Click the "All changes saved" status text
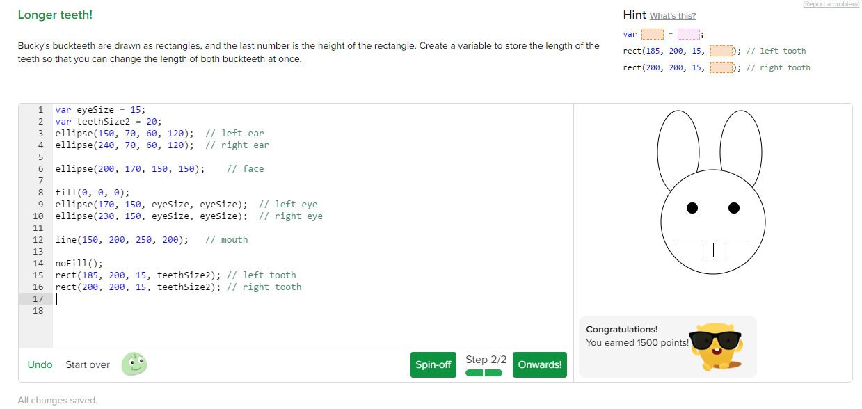This screenshot has width=862, height=409. [x=57, y=400]
